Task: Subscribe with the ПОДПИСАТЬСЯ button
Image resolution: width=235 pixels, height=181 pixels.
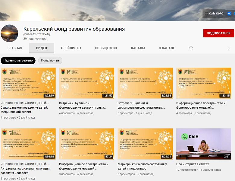Action: pyautogui.click(x=218, y=33)
